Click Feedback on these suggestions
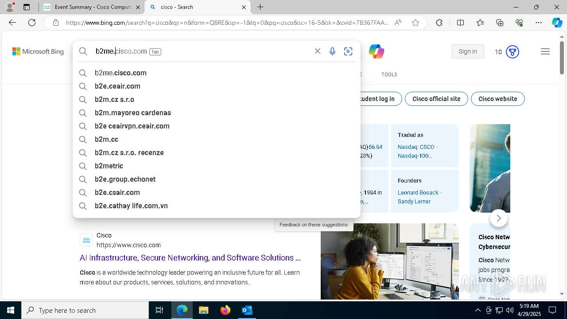The height and width of the screenshot is (319, 567). pos(314,225)
